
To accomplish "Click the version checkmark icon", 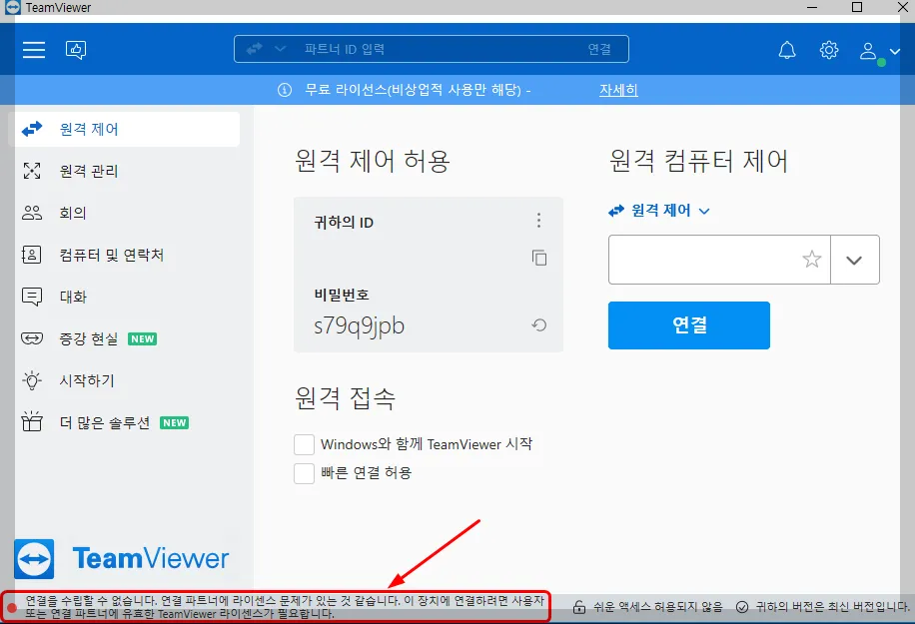I will [x=742, y=607].
